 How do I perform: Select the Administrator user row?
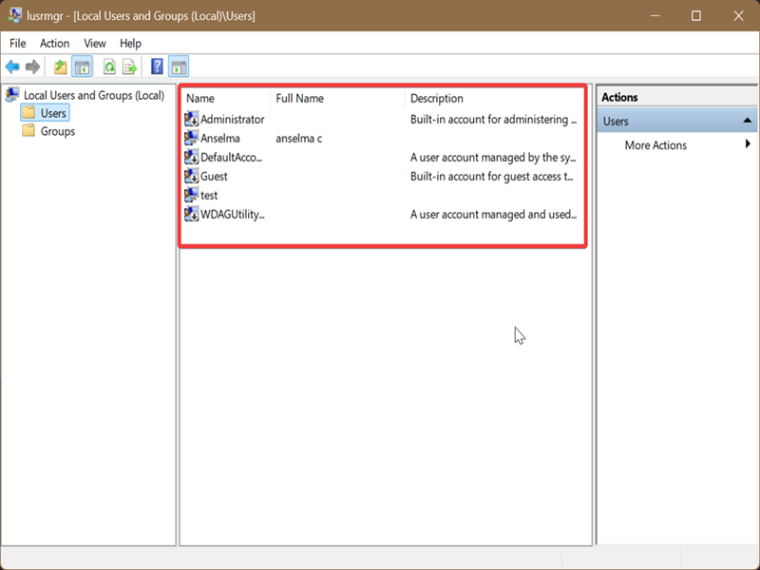[383, 120]
